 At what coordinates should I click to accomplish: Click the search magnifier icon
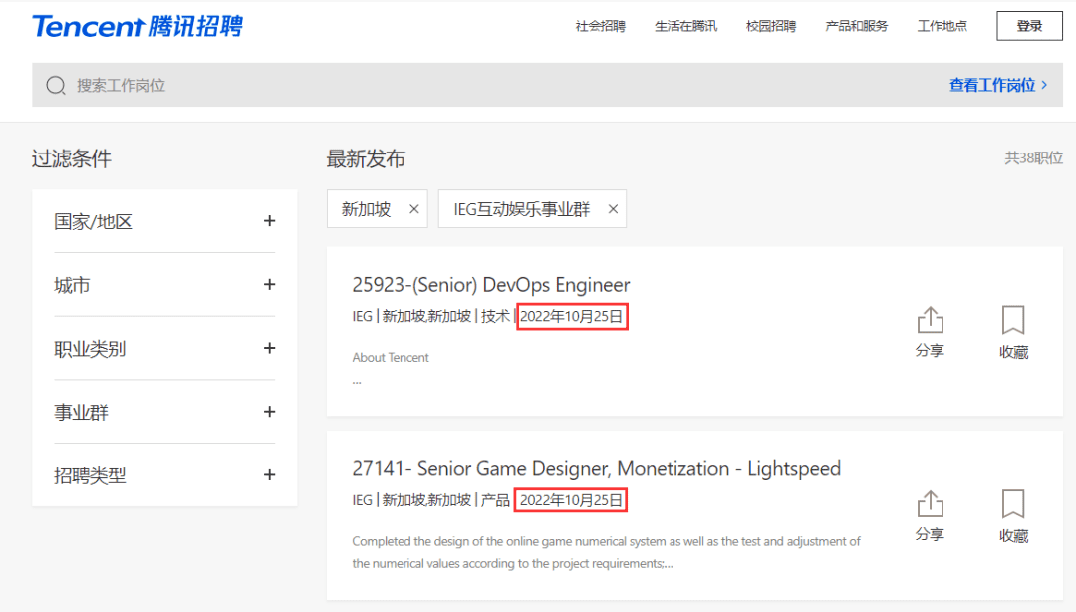56,86
